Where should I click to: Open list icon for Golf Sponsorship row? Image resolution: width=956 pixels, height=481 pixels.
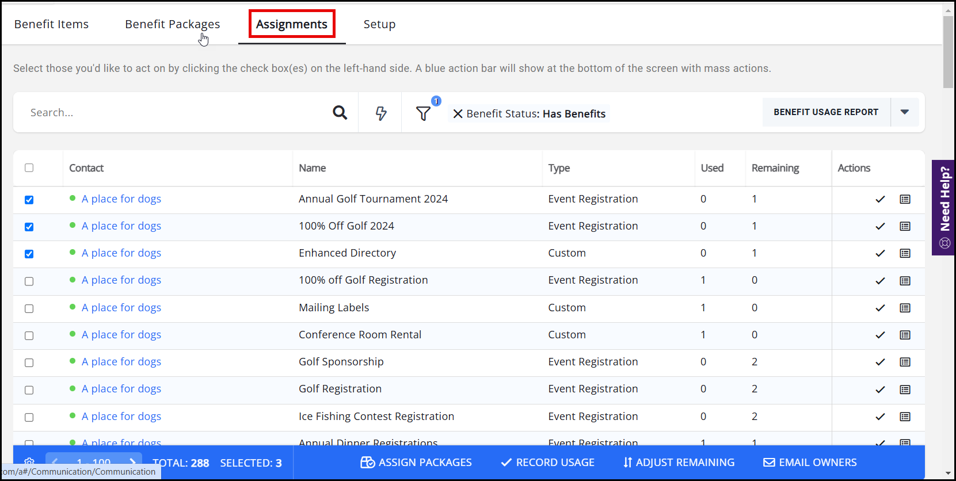click(x=905, y=362)
